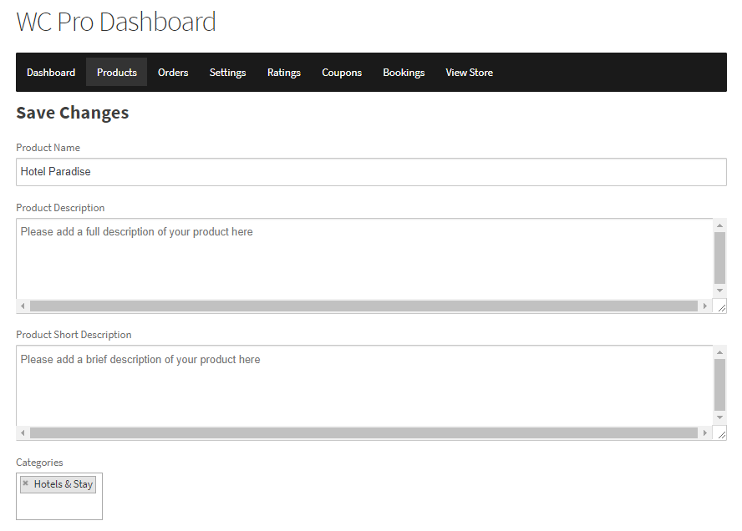Viewport: 742px width, 531px height.
Task: Click left arrow on Description horizontal scrollbar
Action: 23,306
